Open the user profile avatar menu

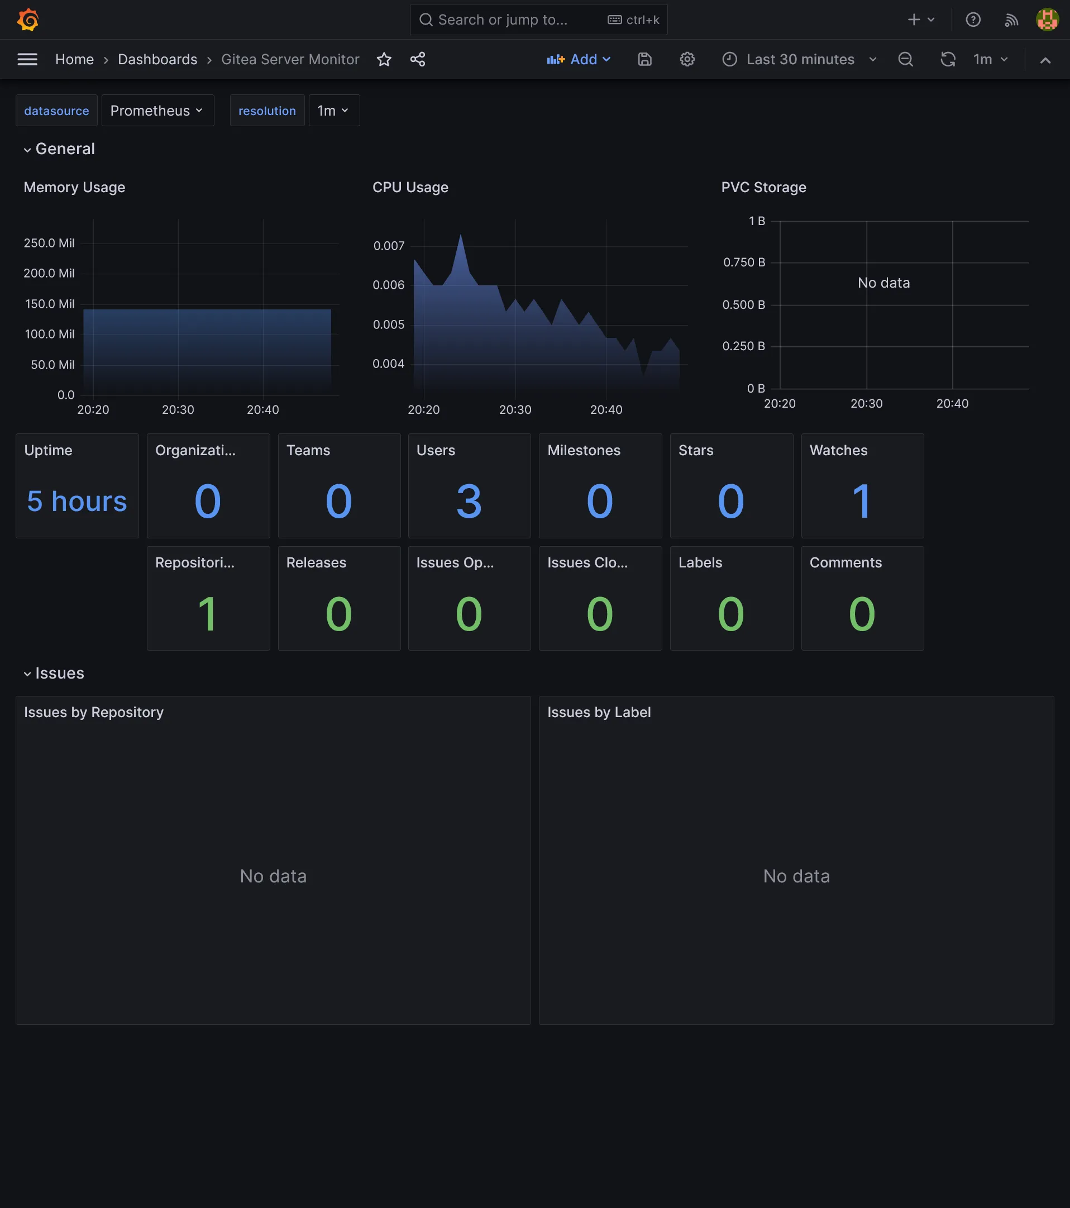(1047, 20)
